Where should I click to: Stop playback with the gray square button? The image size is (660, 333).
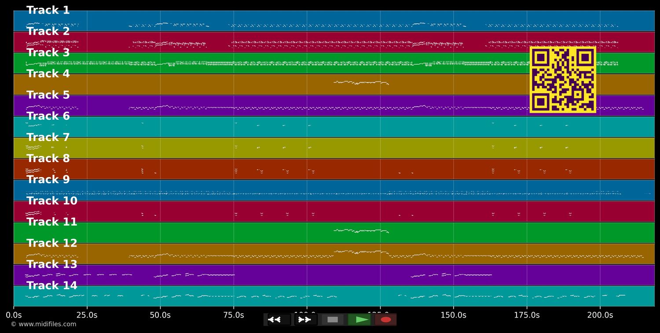pos(333,320)
